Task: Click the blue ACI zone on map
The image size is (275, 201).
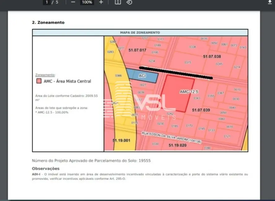Action: 142,76
